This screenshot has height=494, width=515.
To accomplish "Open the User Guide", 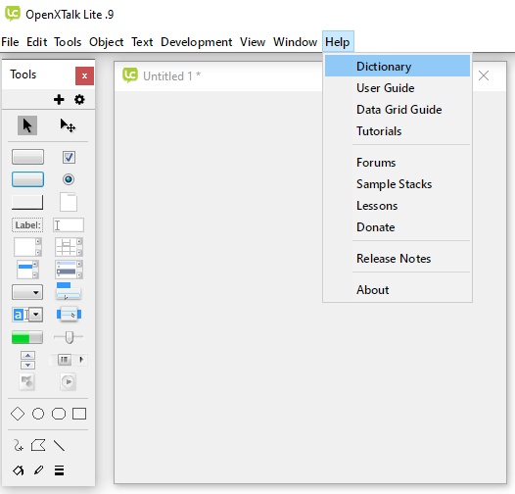I will (x=398, y=88).
